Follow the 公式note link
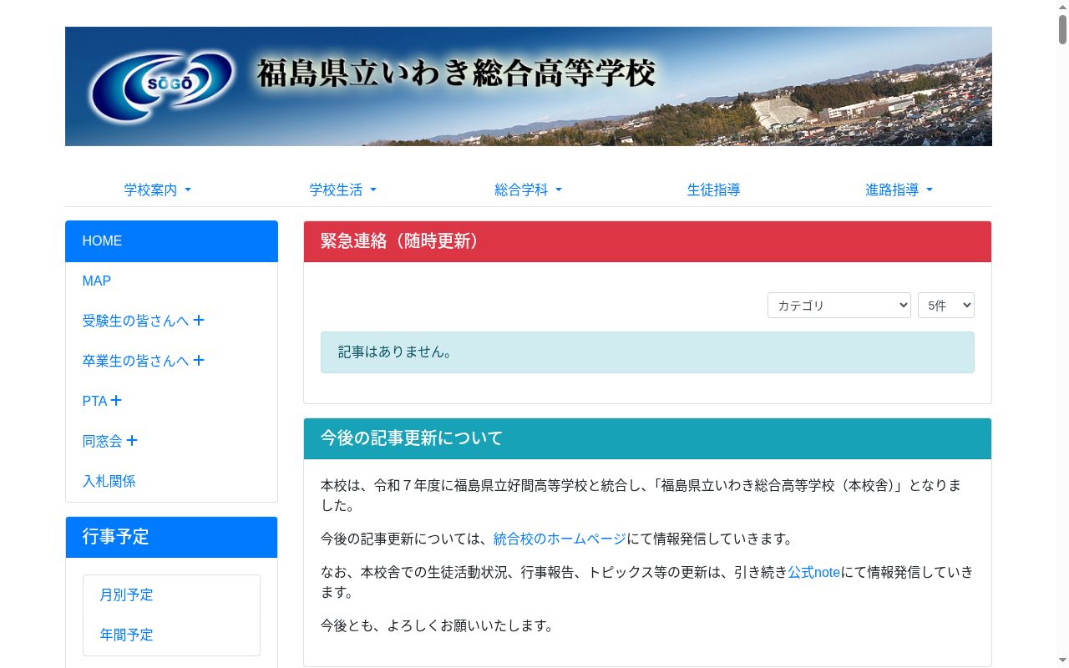 tap(814, 572)
